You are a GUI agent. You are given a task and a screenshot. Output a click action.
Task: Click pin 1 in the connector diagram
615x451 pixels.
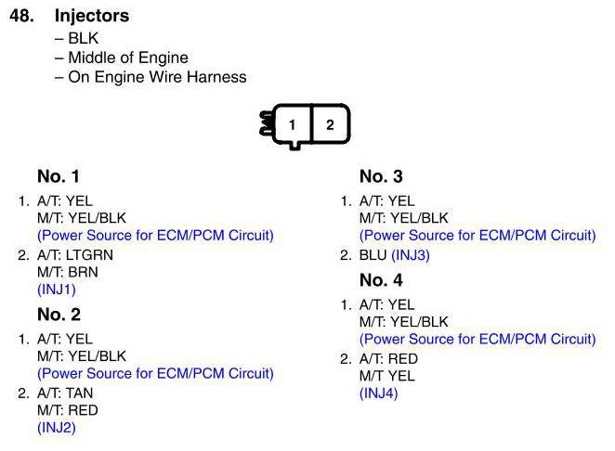292,124
